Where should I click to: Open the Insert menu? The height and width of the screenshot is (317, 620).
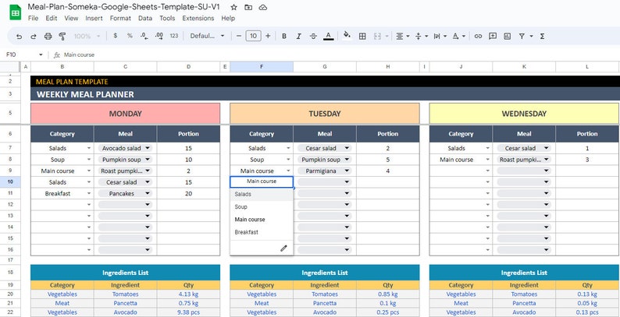[94, 18]
